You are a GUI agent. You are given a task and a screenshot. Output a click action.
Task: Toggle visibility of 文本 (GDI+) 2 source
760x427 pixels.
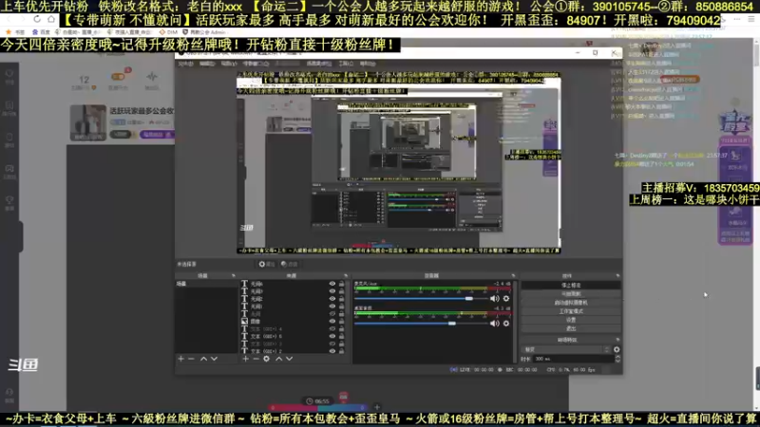pyautogui.click(x=332, y=351)
